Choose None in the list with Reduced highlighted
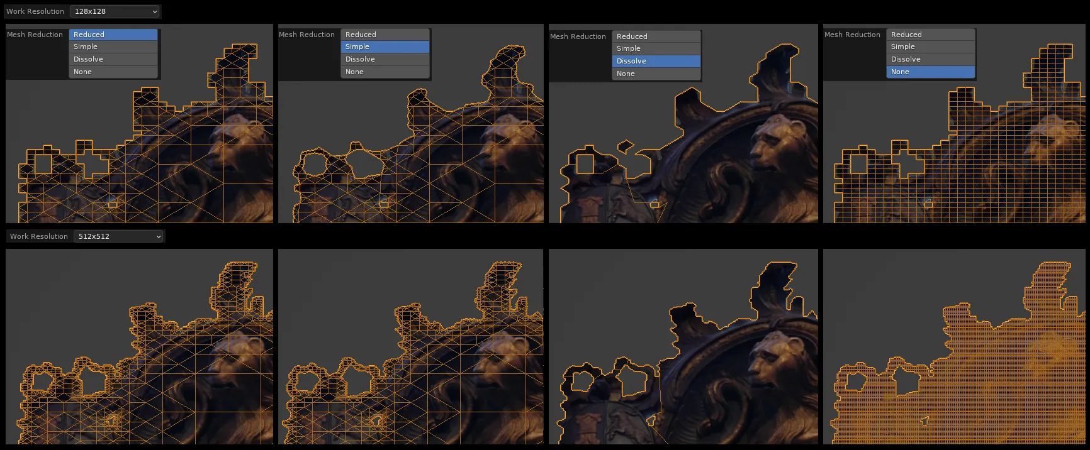This screenshot has height=450, width=1090. click(x=113, y=72)
